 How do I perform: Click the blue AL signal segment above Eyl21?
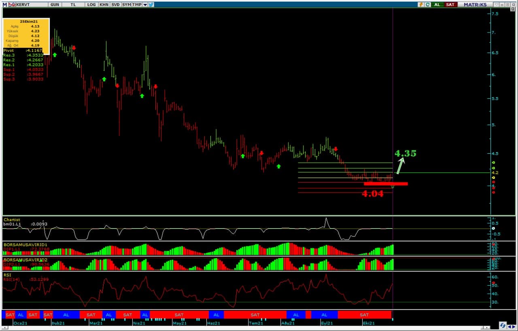(x=325, y=314)
